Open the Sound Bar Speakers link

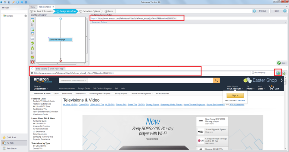click(216, 105)
